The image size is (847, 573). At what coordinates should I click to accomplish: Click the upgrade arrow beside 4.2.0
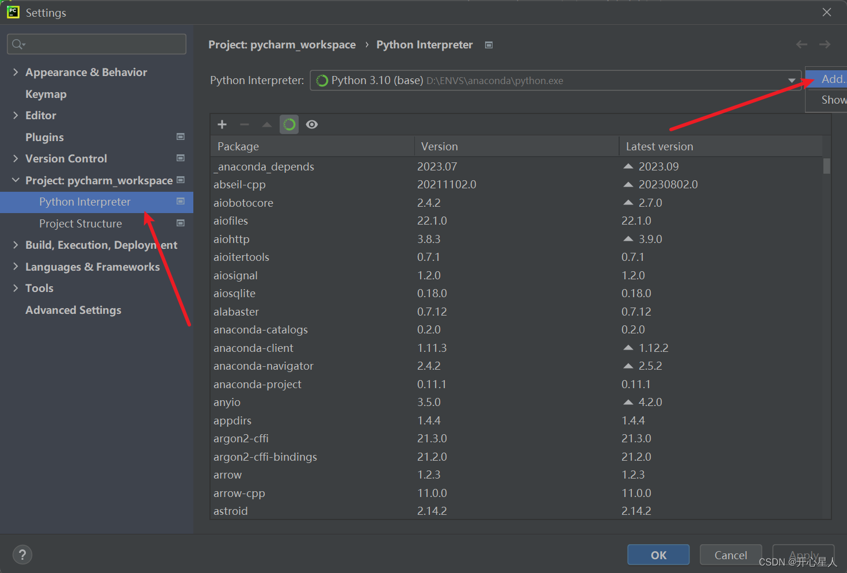pyautogui.click(x=628, y=402)
